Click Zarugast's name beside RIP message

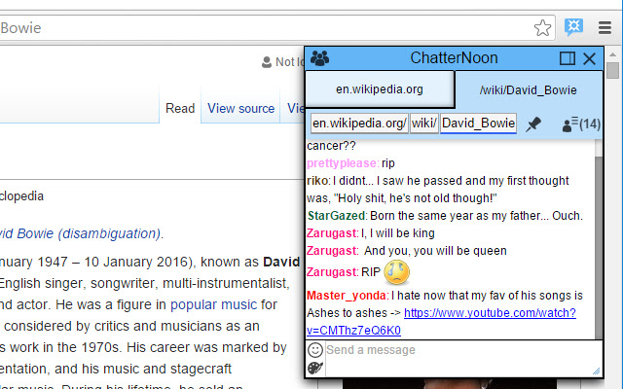(333, 272)
